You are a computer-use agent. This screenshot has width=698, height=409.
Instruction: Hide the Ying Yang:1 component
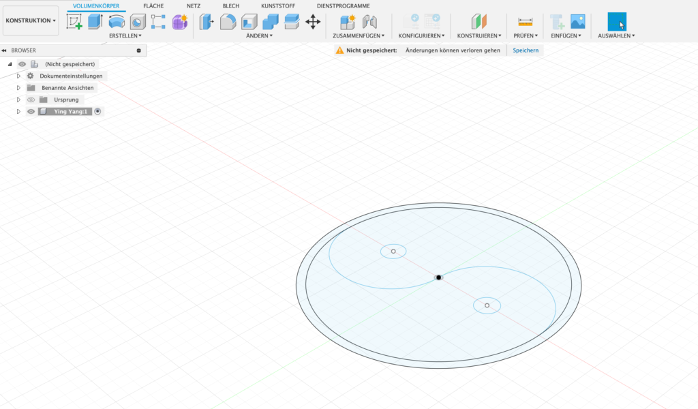click(x=31, y=111)
